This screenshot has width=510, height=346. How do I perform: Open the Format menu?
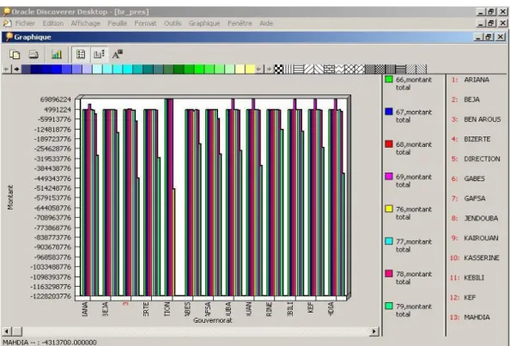[x=145, y=23]
